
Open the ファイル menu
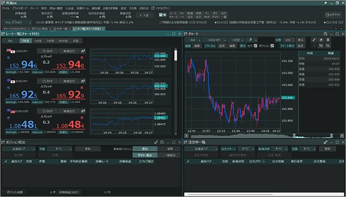[x=5, y=9]
